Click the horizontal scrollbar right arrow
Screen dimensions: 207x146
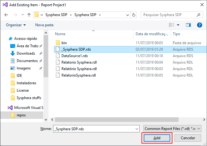coord(204,120)
